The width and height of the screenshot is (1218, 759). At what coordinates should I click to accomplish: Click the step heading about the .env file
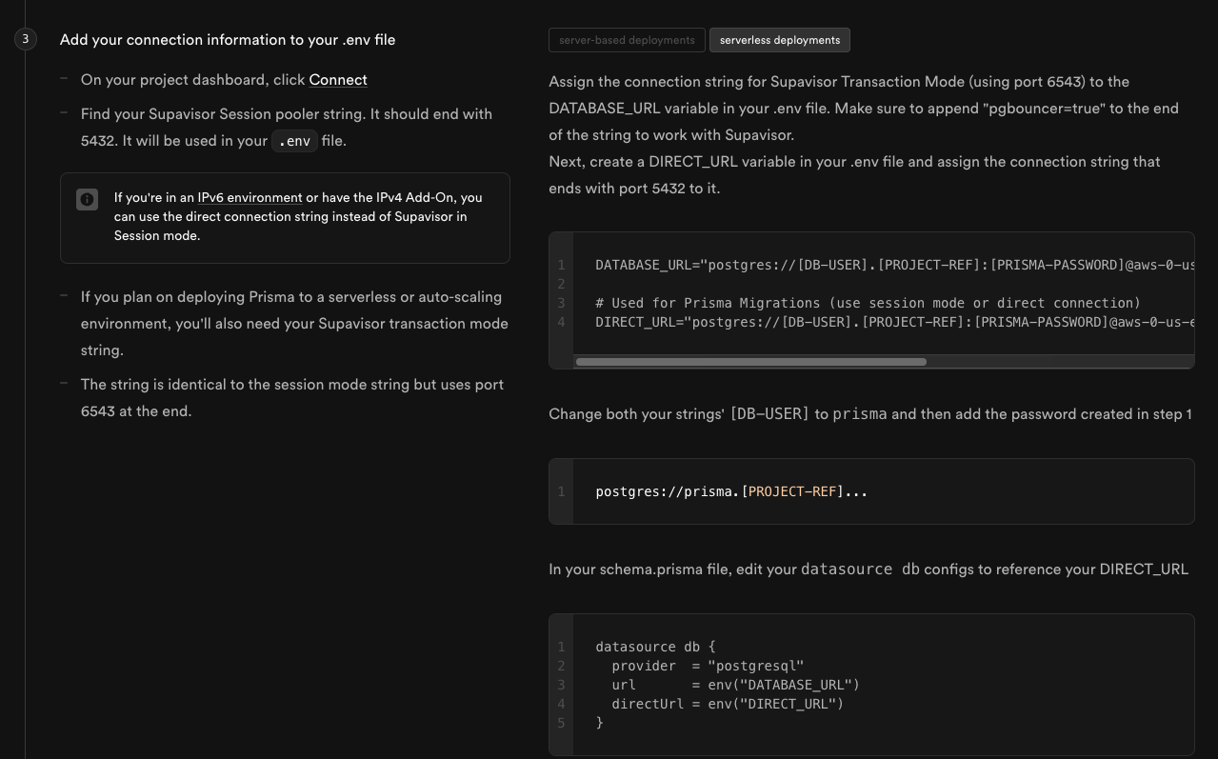click(228, 40)
